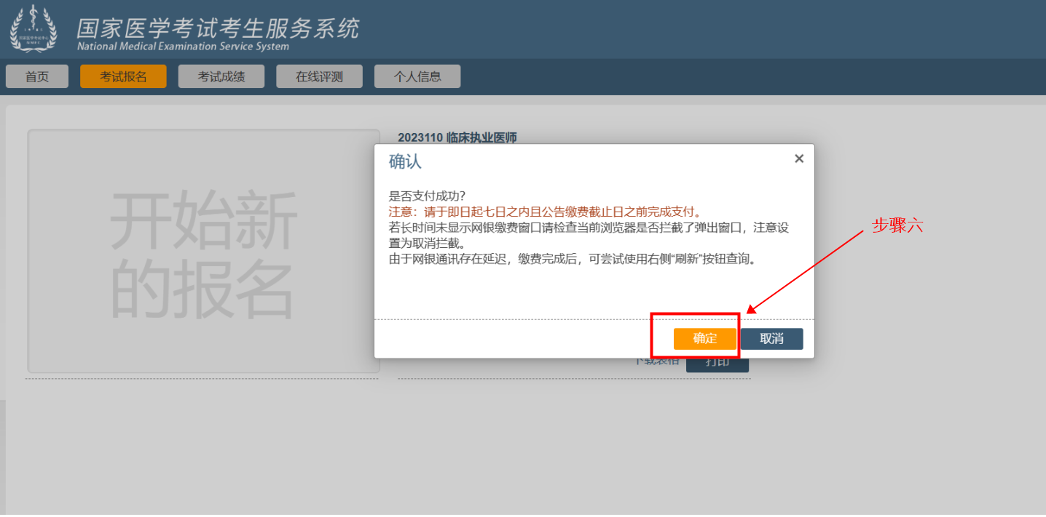This screenshot has width=1046, height=517.
Task: Select the 在线评测 tab
Action: coord(319,76)
